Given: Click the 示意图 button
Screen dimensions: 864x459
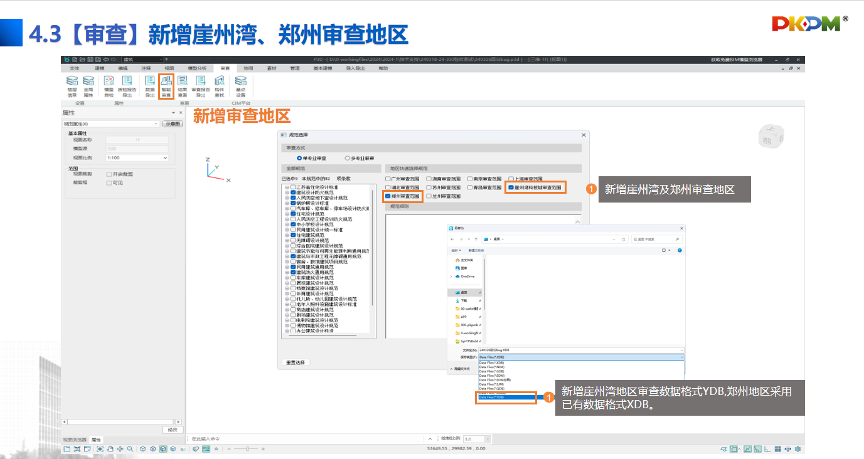Looking at the screenshot, I should [172, 124].
